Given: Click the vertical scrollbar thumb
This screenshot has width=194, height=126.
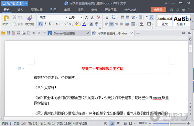Looking at the screenshot, I should pyautogui.click(x=190, y=48).
